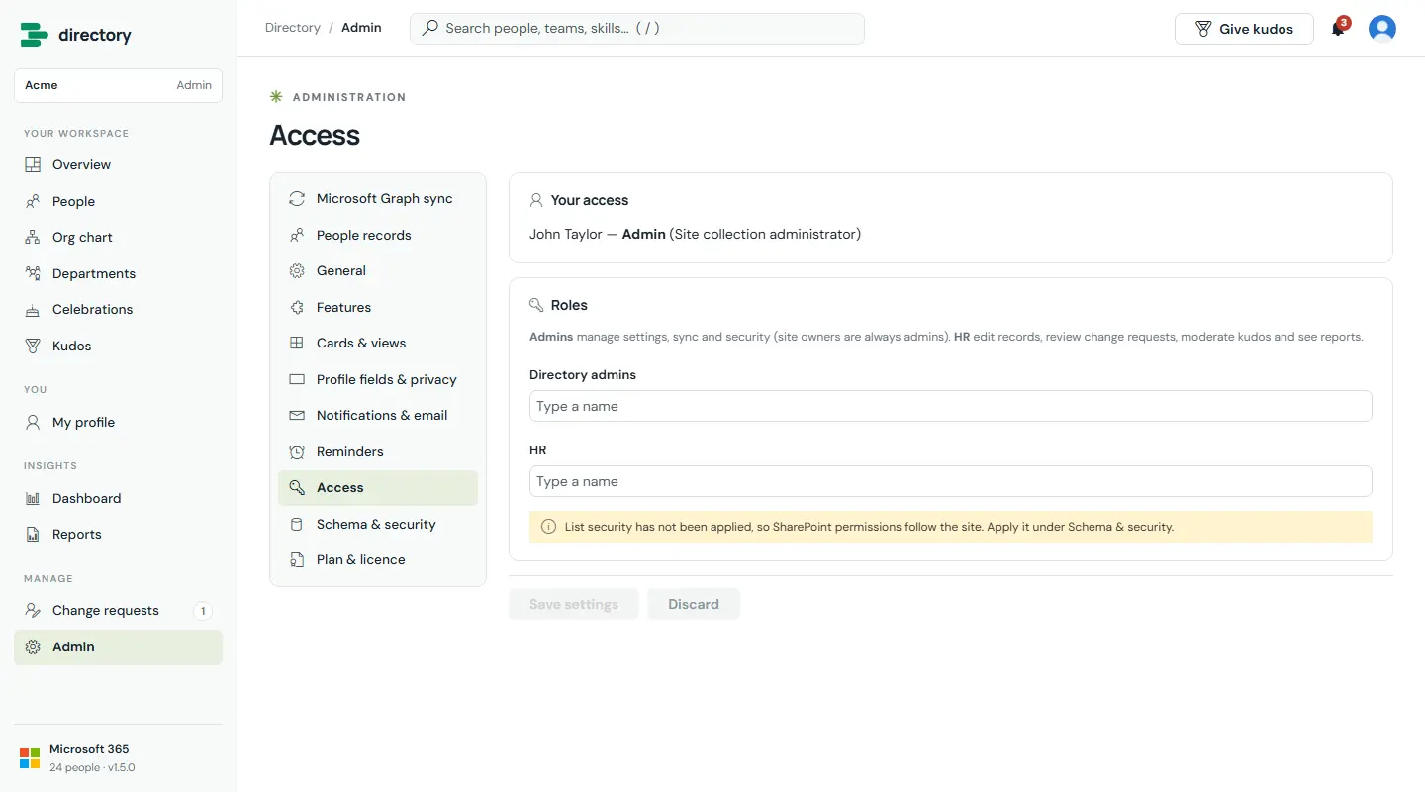Click the Overview grid icon
The image size is (1425, 792).
pos(33,164)
